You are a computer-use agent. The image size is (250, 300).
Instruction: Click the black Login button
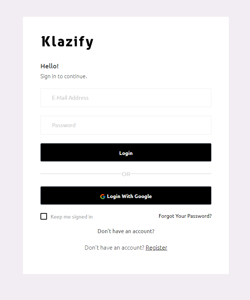coord(126,152)
